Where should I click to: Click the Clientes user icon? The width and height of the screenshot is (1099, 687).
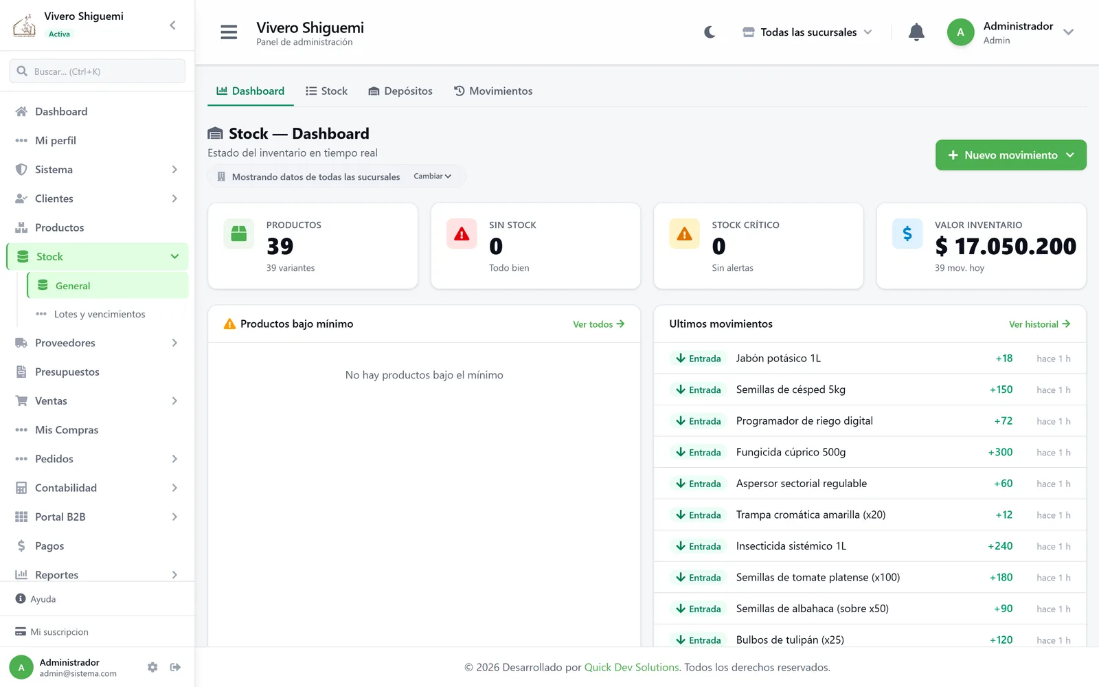coord(21,199)
